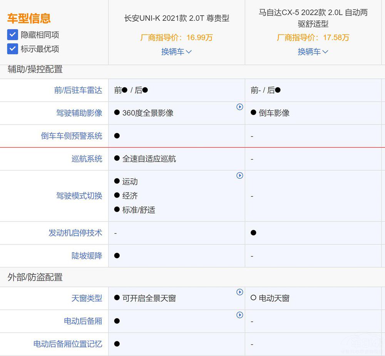Click the 驾驶模式切换 label
The width and height of the screenshot is (385, 356).
(x=79, y=196)
